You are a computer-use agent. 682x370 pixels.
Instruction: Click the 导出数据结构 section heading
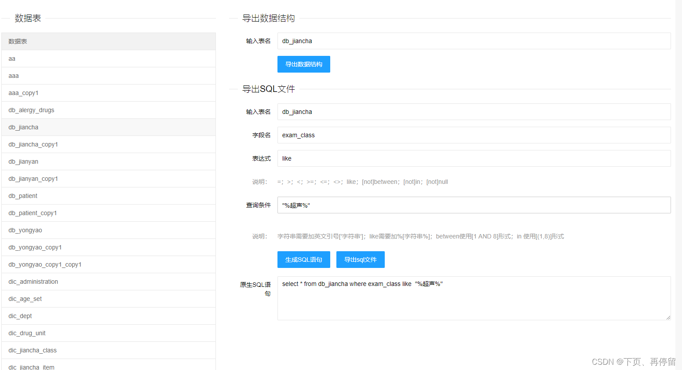pyautogui.click(x=268, y=18)
